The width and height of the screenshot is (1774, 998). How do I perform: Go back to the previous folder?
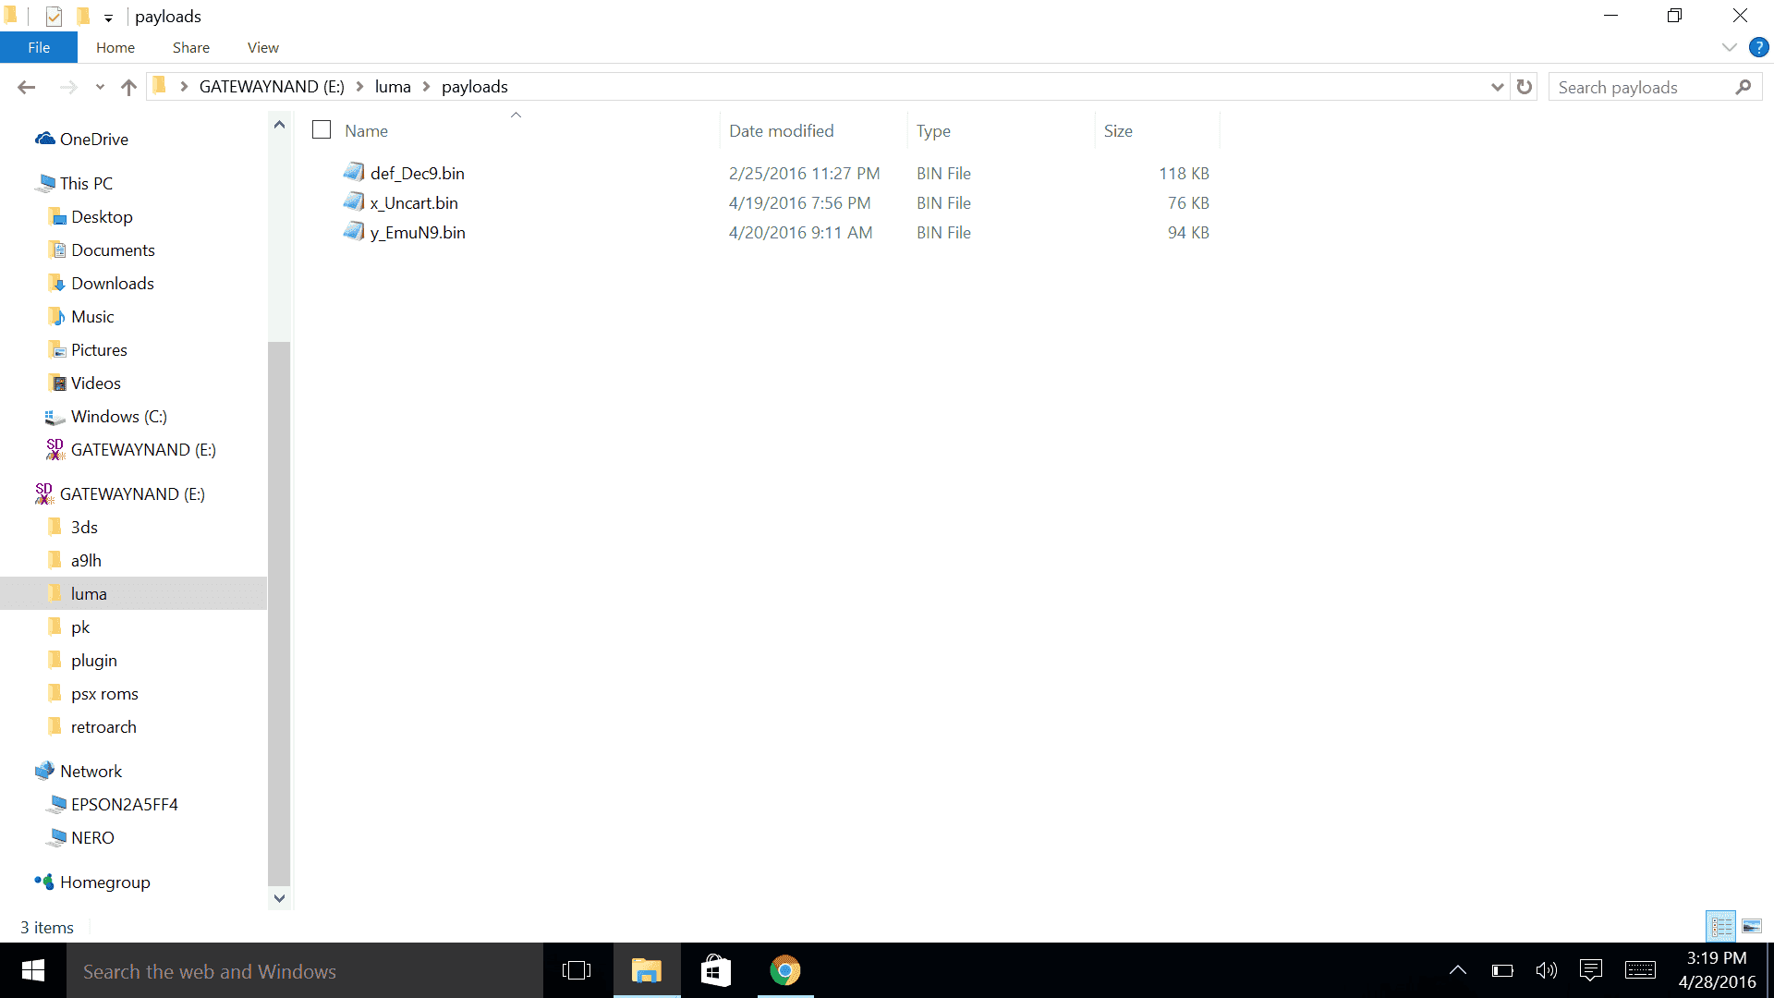26,87
